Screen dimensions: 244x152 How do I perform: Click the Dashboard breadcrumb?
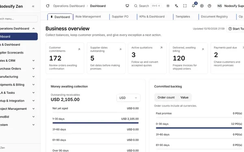coord(98,6)
